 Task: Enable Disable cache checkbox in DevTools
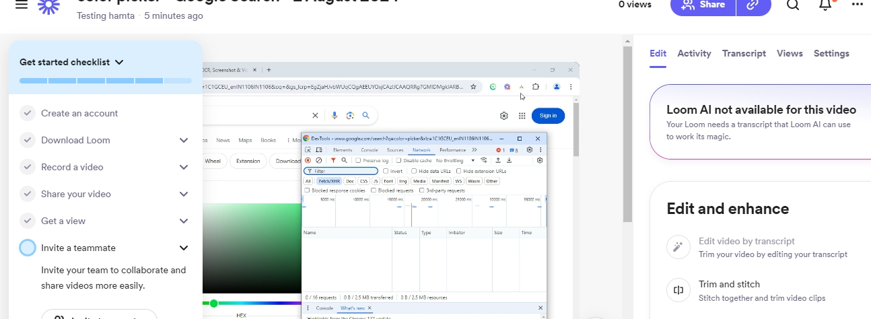[399, 161]
